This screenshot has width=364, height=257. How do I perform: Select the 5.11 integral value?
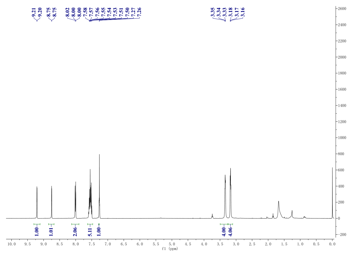point(90,232)
